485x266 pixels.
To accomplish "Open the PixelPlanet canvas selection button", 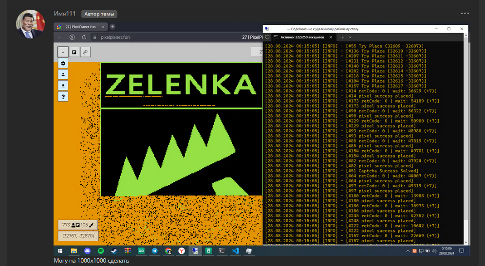I will pos(74,52).
